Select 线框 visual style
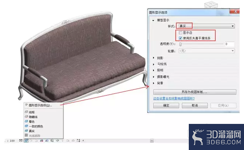244x150 pixels. click(32, 112)
